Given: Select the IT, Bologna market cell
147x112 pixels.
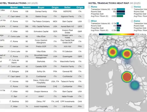Looking at the screenshot, I should click(x=14, y=71).
